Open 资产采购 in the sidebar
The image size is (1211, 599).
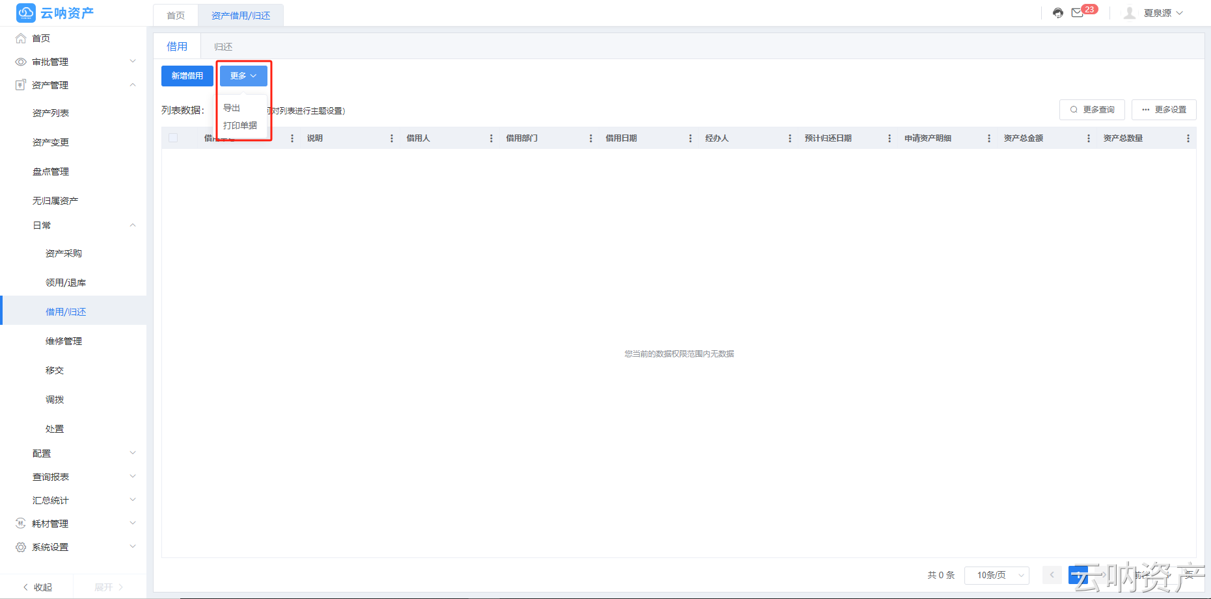pos(64,253)
